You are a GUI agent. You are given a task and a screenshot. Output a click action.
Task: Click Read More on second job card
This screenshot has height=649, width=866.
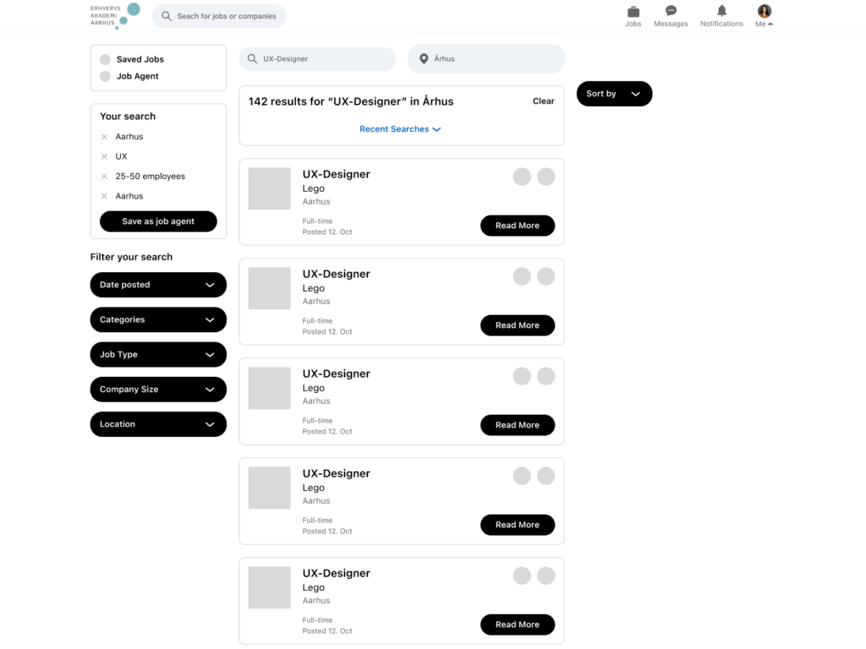(x=518, y=325)
